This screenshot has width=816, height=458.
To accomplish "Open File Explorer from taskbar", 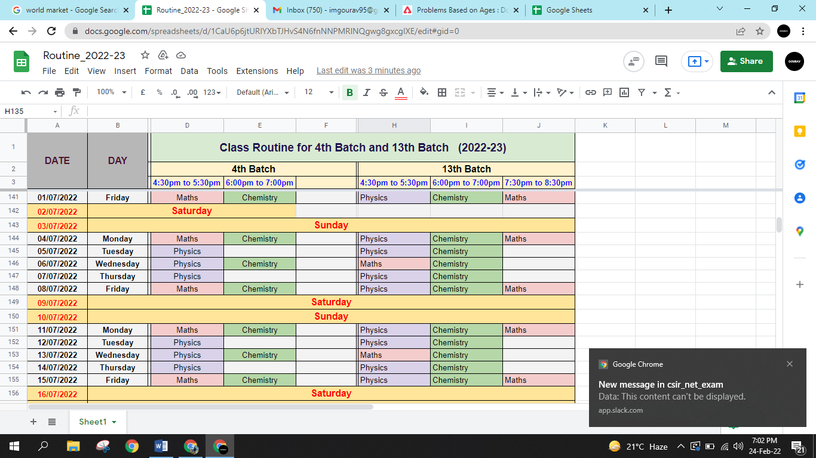I will [73, 446].
